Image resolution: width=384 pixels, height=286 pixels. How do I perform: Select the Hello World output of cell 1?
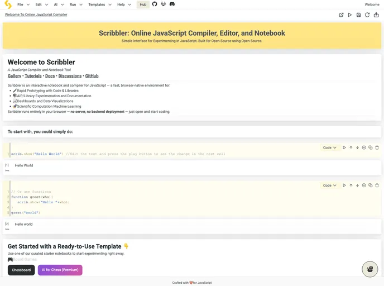point(24,165)
